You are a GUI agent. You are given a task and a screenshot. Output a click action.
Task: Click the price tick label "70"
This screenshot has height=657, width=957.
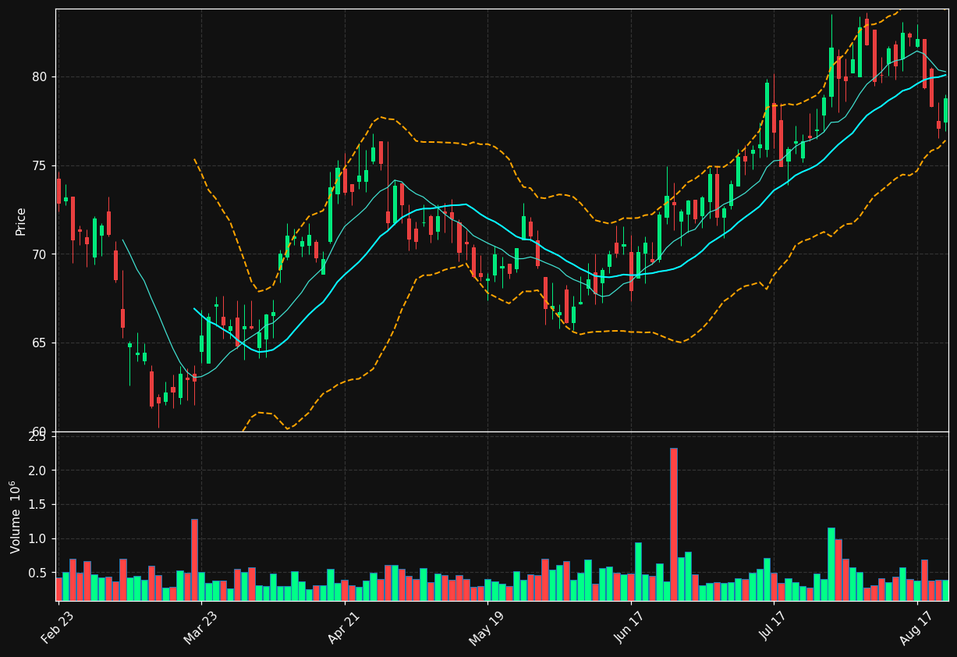pyautogui.click(x=40, y=254)
